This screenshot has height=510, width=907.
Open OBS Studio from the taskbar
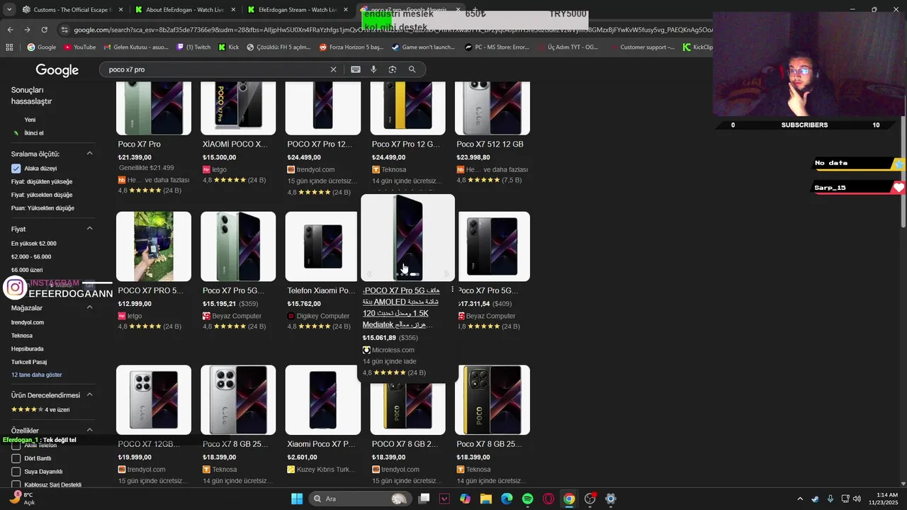point(590,499)
